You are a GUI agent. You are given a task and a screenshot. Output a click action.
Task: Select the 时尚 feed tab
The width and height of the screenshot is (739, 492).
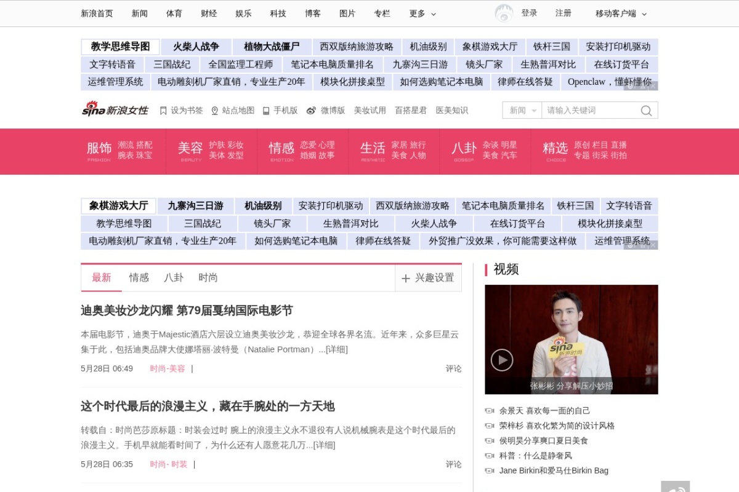coord(208,278)
